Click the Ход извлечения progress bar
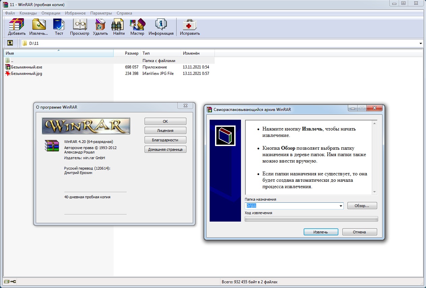 (x=311, y=219)
